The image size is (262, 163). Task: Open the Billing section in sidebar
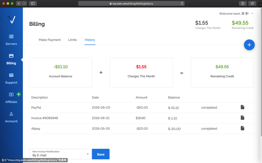11,59
